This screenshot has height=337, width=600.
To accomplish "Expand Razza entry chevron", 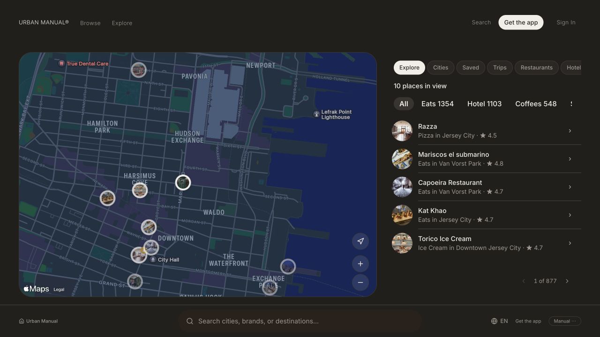I will pyautogui.click(x=570, y=131).
